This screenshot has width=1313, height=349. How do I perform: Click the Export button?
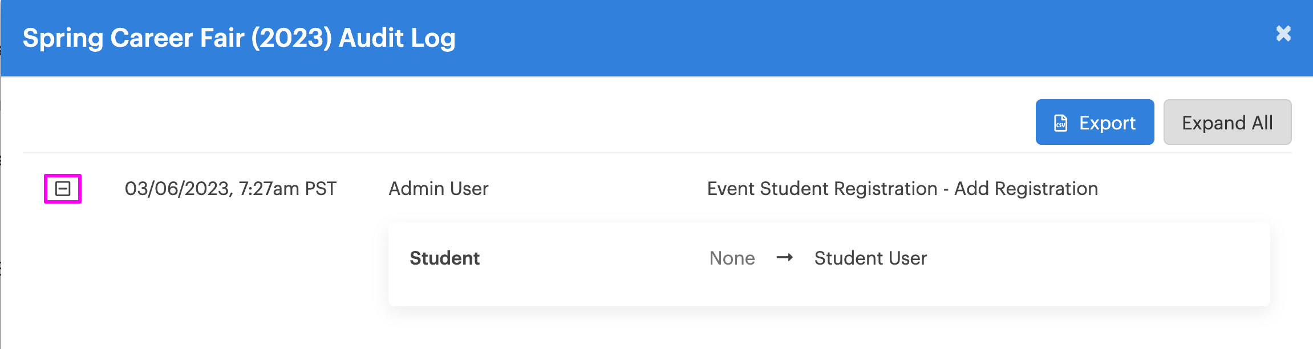tap(1095, 122)
